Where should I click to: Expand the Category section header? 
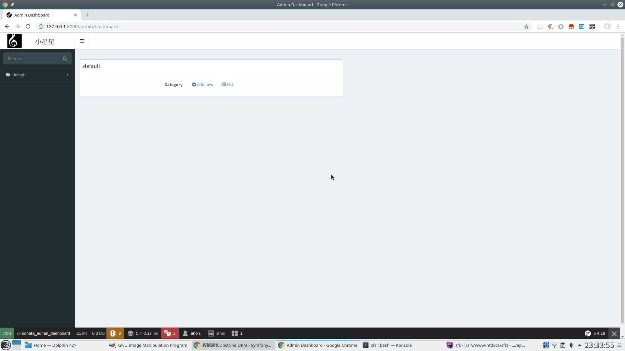point(174,84)
